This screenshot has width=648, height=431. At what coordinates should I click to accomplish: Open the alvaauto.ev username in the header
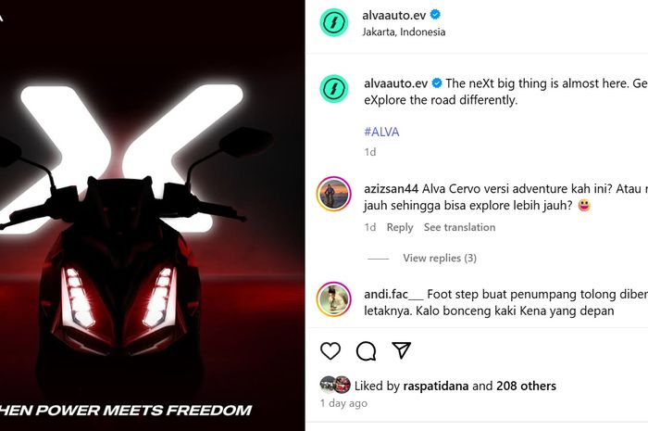pyautogui.click(x=393, y=16)
